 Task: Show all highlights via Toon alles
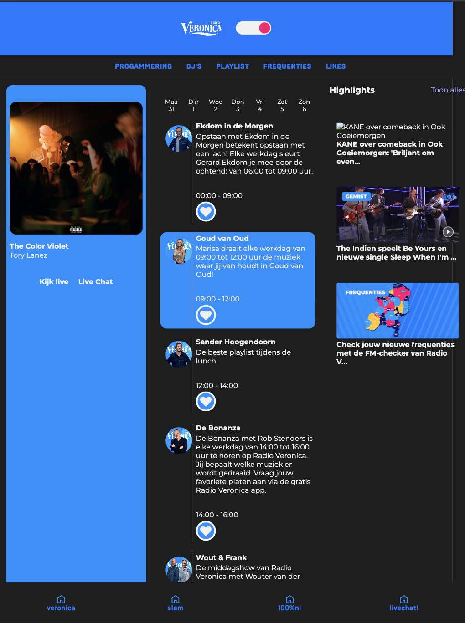click(447, 90)
